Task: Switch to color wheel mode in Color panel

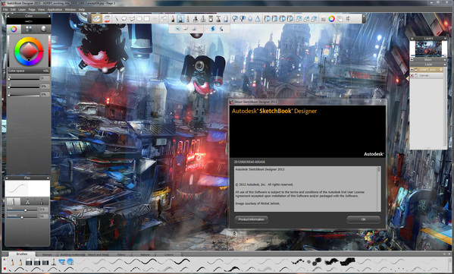Action: click(14, 29)
